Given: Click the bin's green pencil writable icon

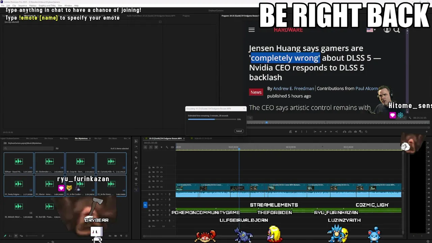Looking at the screenshot, I should [x=5, y=236].
